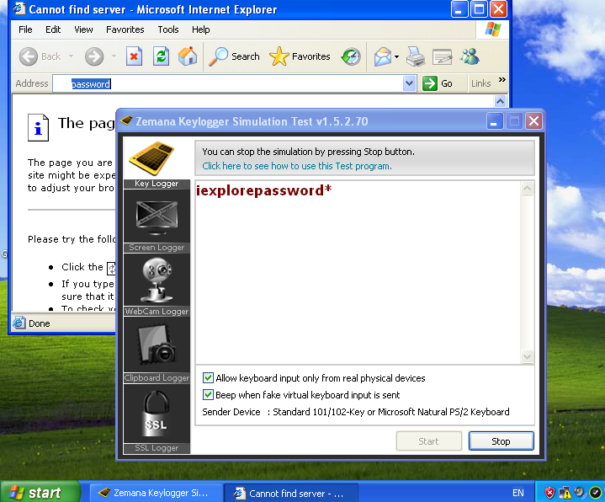
Task: Close the Zemana Keylogger window
Action: [534, 121]
